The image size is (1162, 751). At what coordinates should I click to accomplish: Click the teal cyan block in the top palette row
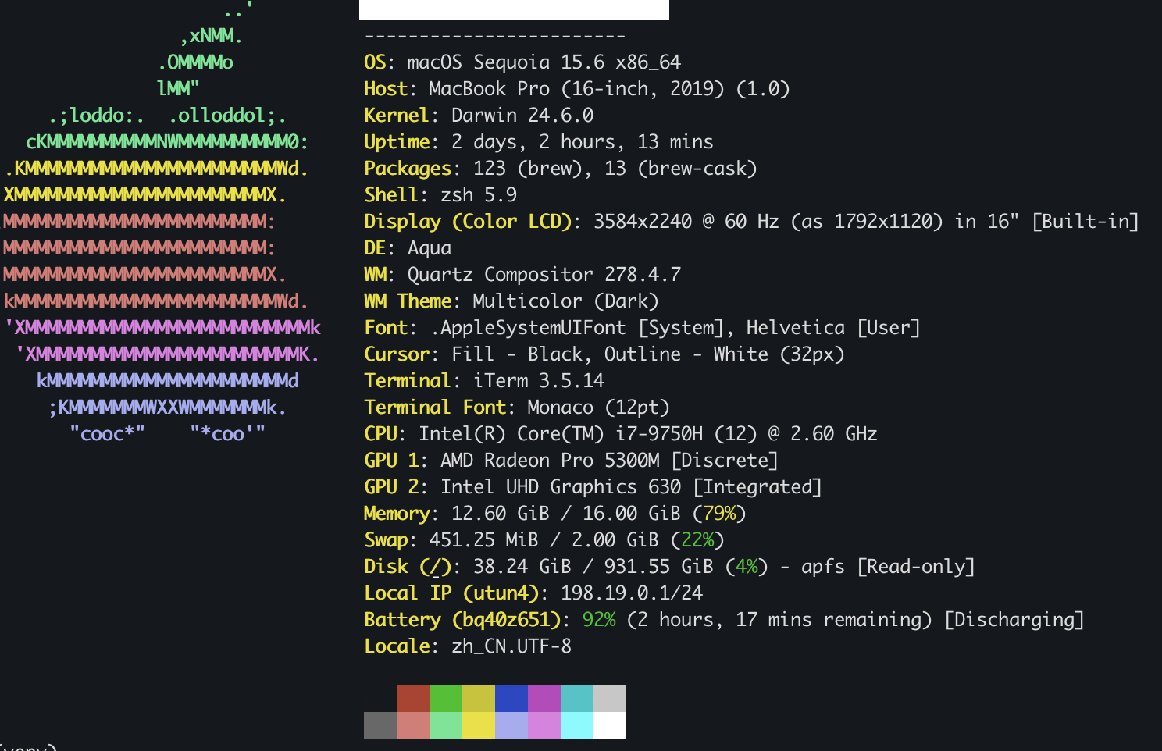pos(577,699)
